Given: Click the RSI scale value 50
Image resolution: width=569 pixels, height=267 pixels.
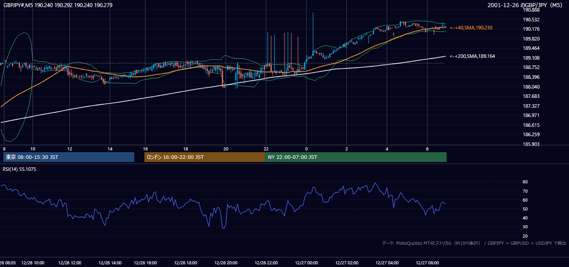Looking at the screenshot, I should pyautogui.click(x=525, y=209).
